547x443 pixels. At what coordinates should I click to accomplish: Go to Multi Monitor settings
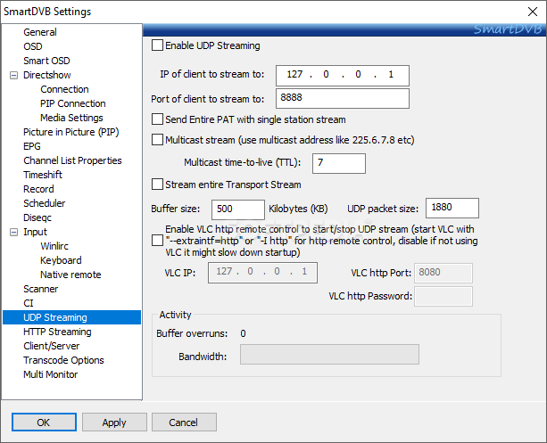50,374
